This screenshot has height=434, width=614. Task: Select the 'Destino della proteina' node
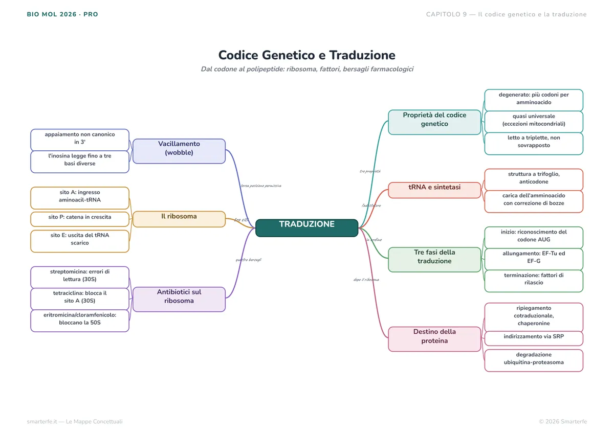(434, 339)
